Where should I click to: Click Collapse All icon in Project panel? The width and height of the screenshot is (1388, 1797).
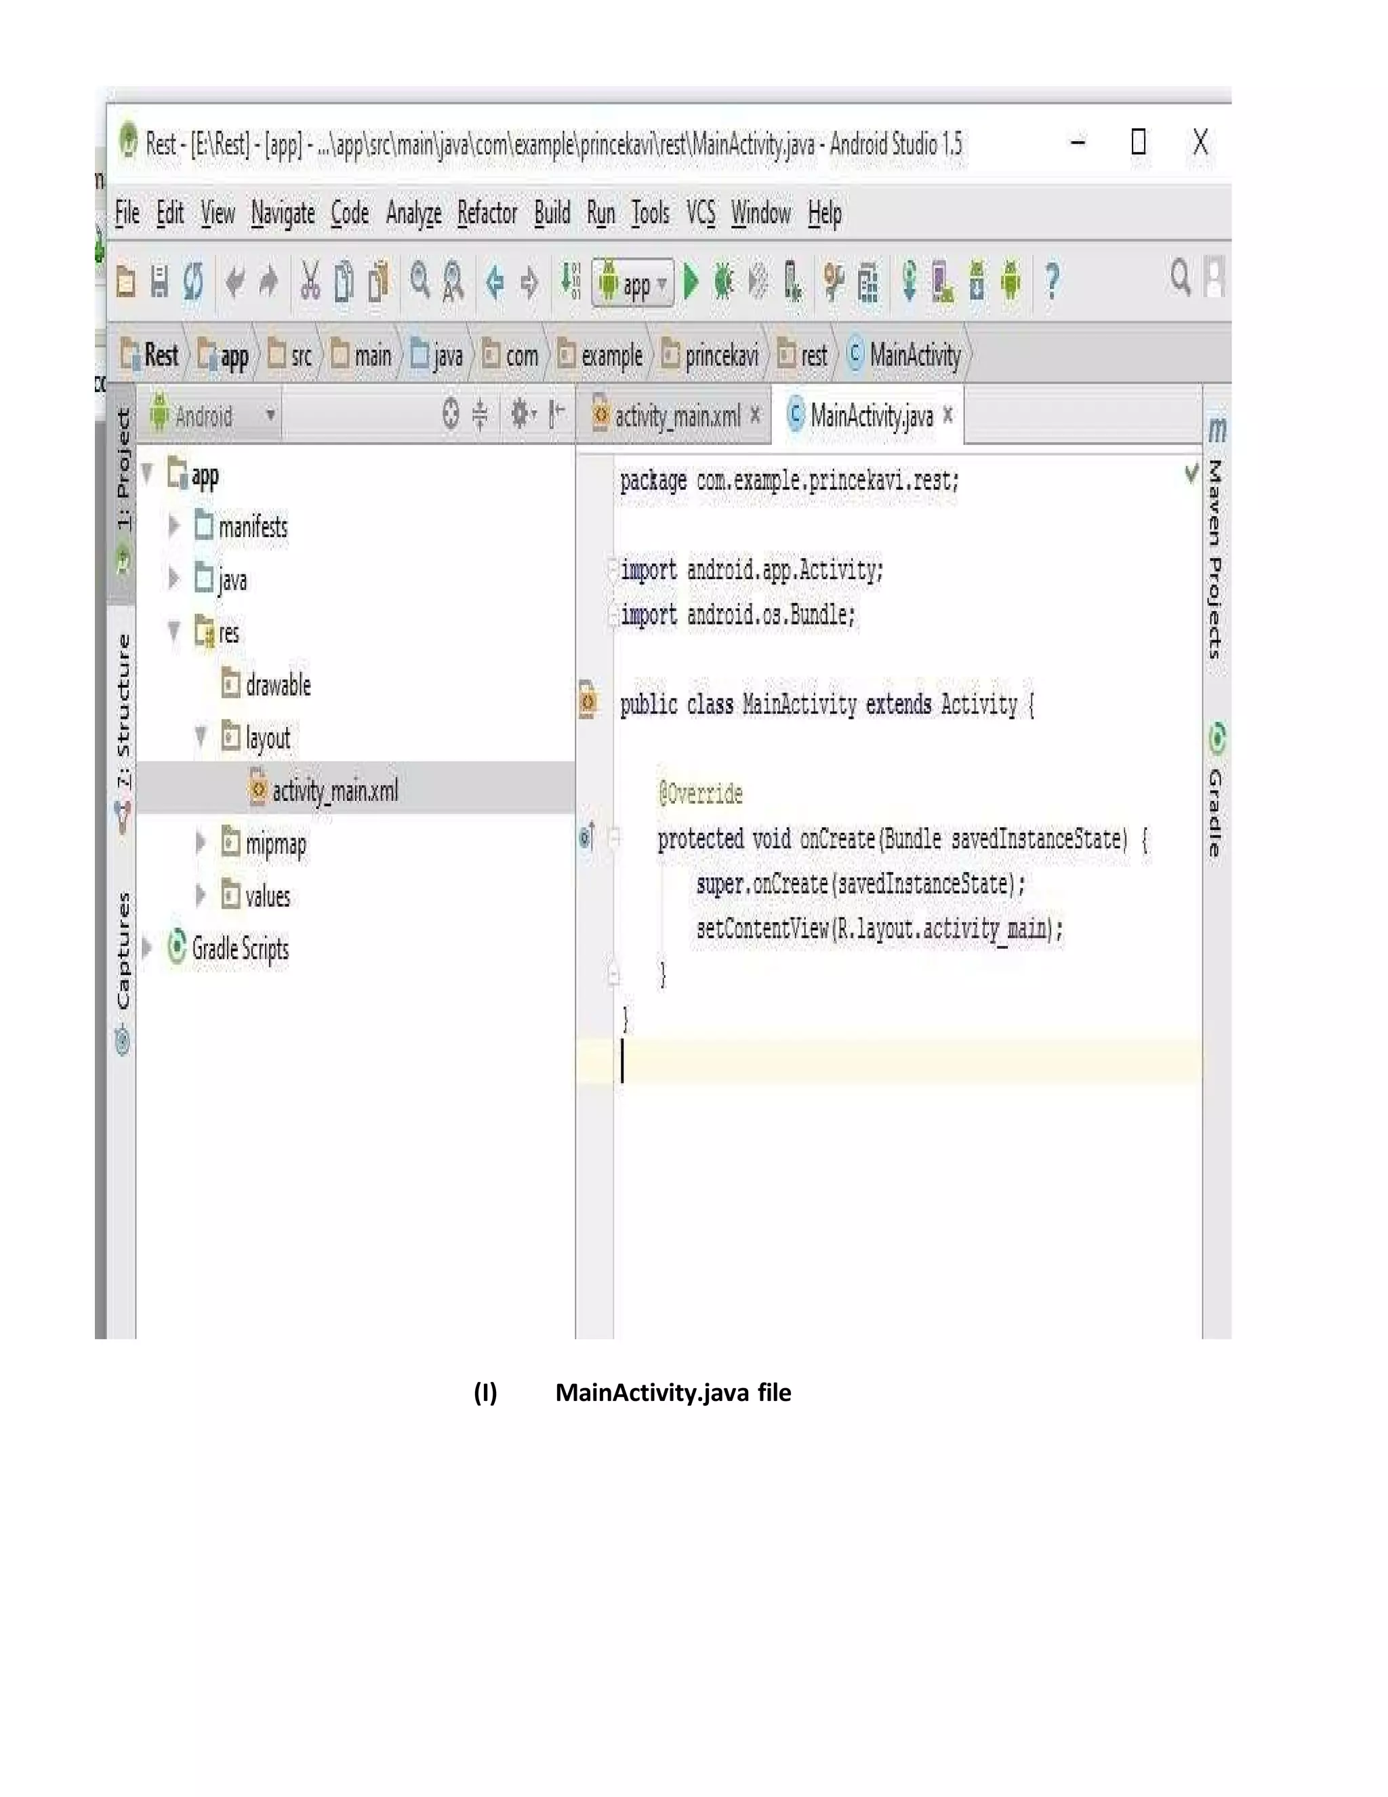(481, 414)
